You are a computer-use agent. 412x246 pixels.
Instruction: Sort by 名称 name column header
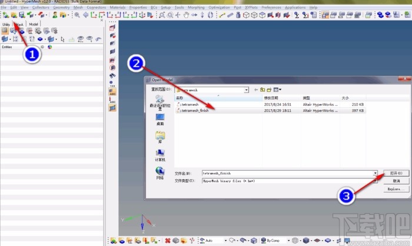218,97
